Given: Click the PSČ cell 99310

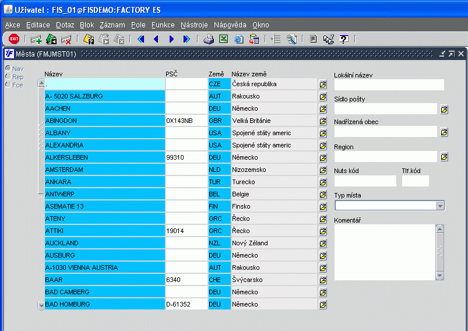Looking at the screenshot, I should point(187,157).
